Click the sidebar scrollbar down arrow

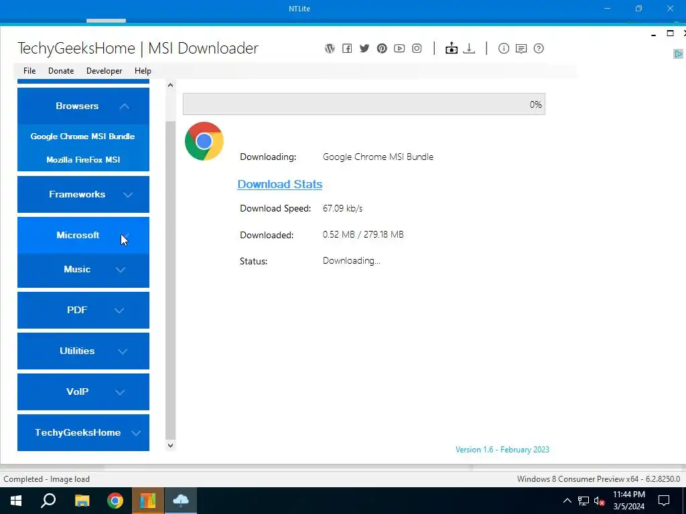171,445
